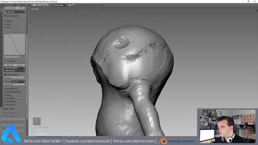Screen dimensions: 258x145
Task: Click the Optimize button
Action: coord(15,78)
